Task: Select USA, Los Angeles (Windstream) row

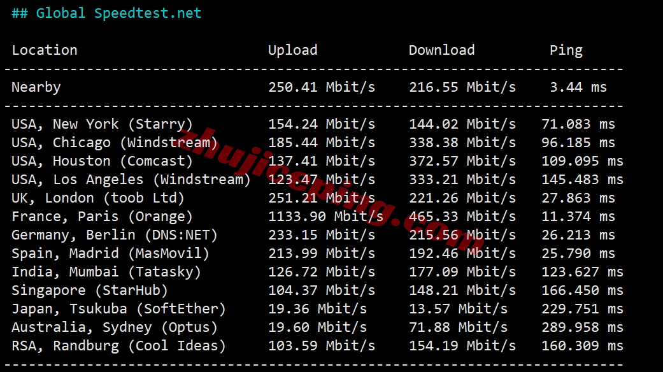Action: point(317,180)
